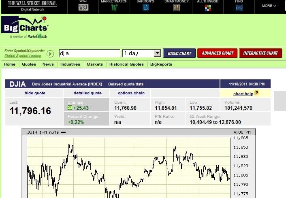Click the open value 11,768.98

[125, 108]
